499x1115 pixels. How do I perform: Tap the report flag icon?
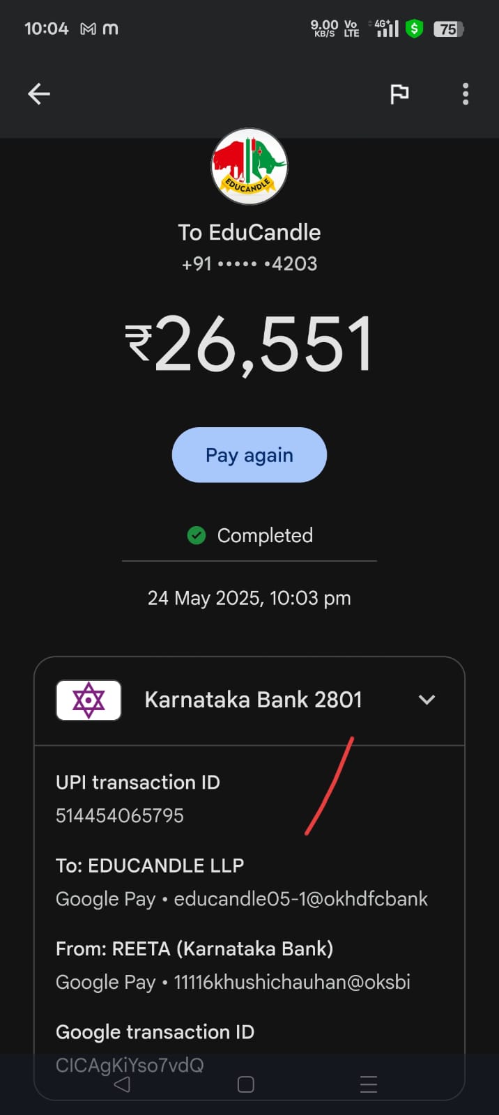(399, 94)
